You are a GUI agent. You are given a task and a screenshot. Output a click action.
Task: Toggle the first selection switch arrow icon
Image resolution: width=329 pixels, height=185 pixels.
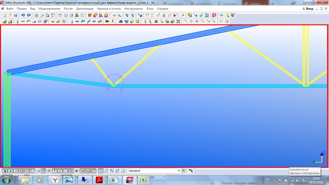point(5,171)
